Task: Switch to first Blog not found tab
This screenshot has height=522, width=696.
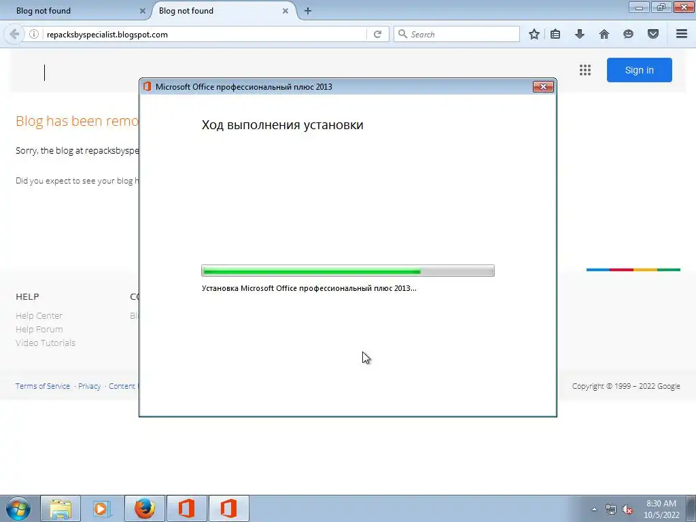Action: tap(75, 11)
